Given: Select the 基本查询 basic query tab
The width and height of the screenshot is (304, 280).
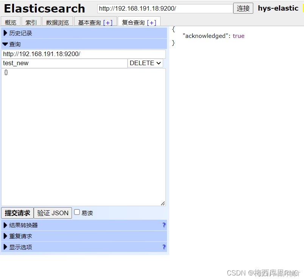Looking at the screenshot, I should (89, 22).
